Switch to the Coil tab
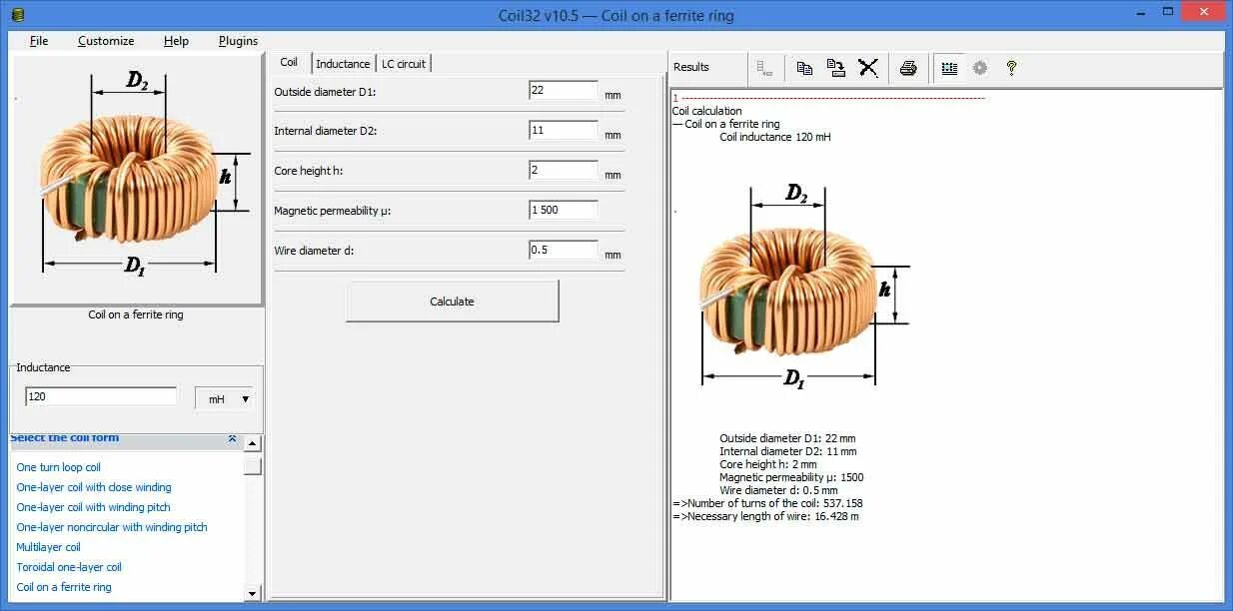The height and width of the screenshot is (611, 1233). coord(289,62)
